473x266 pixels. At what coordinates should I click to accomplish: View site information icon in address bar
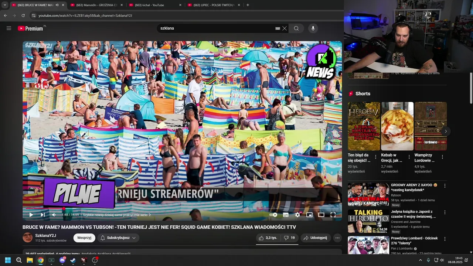pyautogui.click(x=33, y=16)
